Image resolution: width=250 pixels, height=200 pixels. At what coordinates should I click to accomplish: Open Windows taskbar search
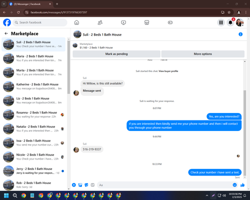15,195
